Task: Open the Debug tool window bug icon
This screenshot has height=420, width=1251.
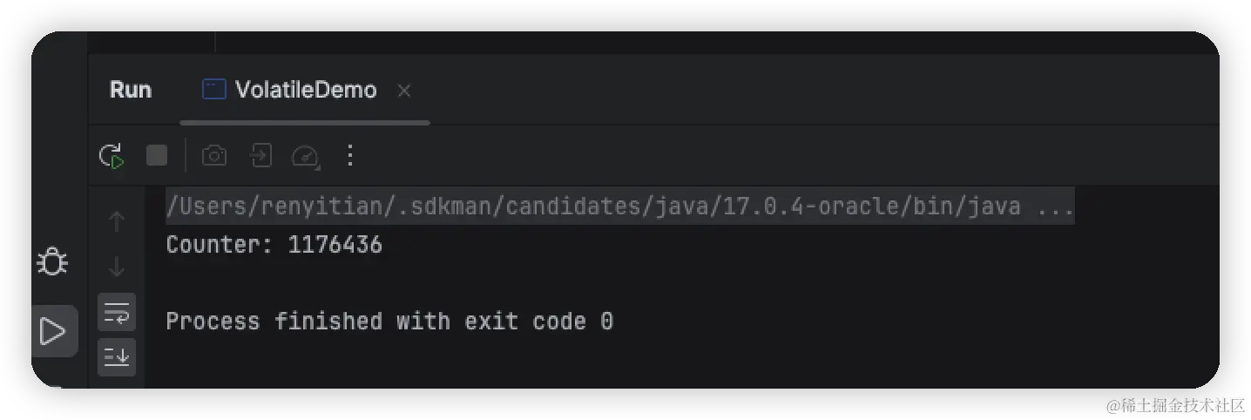Action: point(52,261)
